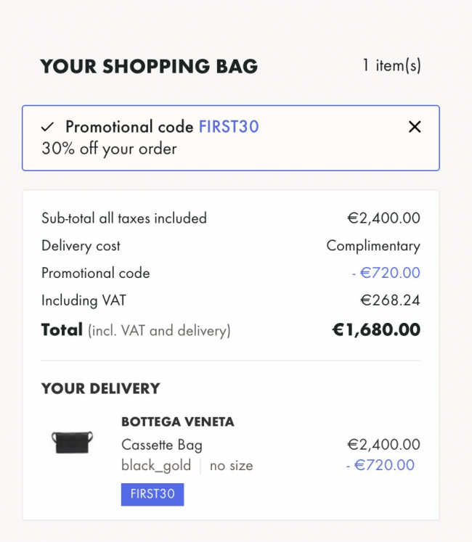Viewport: 472px width, 542px height.
Task: Click the "1 item(s)" count
Action: [391, 65]
